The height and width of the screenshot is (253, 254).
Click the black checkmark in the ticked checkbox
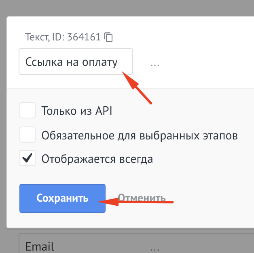[x=27, y=158]
